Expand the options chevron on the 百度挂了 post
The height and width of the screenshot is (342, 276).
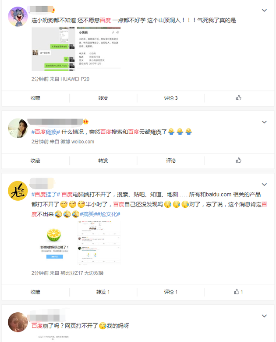tap(264, 185)
